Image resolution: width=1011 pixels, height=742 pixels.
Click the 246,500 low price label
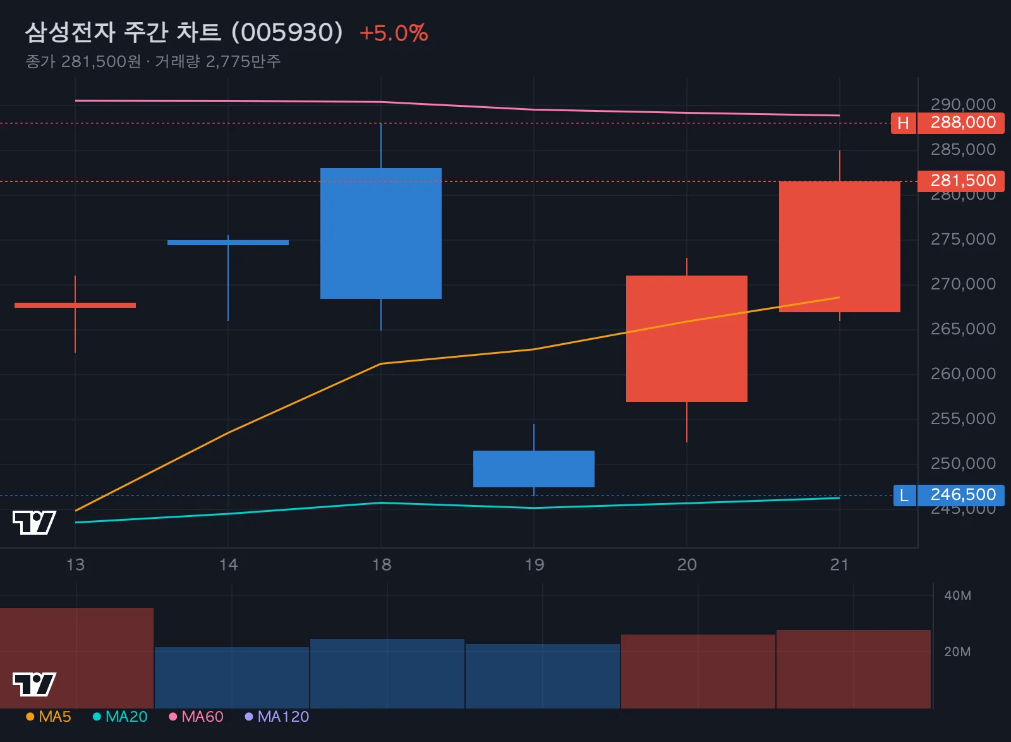(x=961, y=495)
